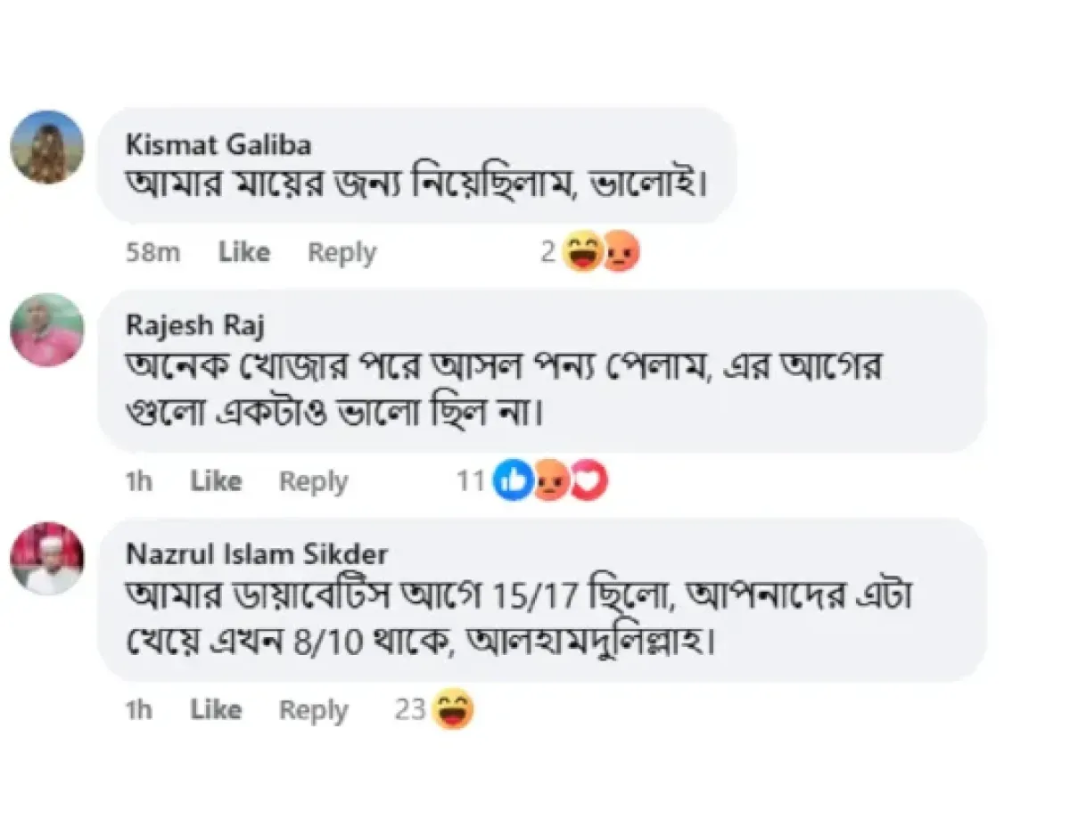The image size is (1070, 835).
Task: Open Kismat Galiba's profile picture
Action: 47,147
